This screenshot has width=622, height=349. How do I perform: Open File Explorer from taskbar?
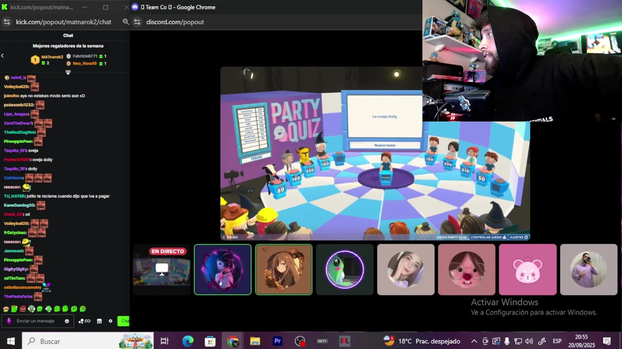(255, 341)
